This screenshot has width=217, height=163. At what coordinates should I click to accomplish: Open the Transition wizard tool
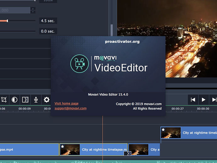(x=25, y=100)
